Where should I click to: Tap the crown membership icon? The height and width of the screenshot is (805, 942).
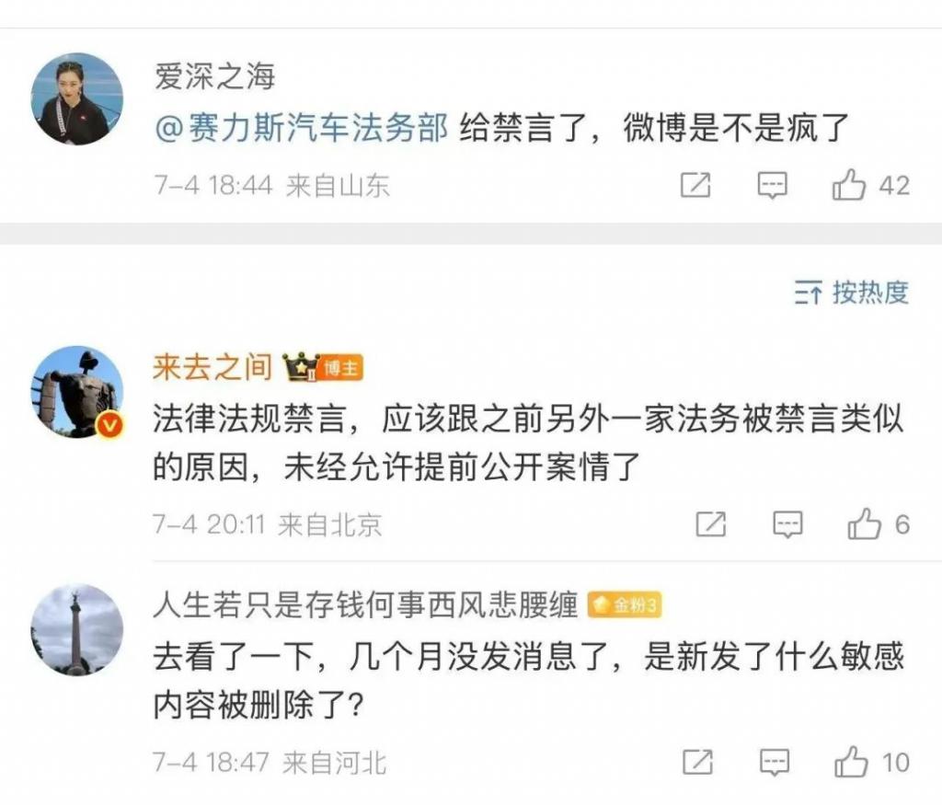pyautogui.click(x=301, y=366)
